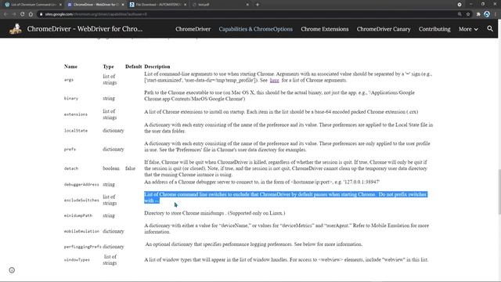
Task: Open the Chrome Extensions navigation item
Action: point(325,29)
